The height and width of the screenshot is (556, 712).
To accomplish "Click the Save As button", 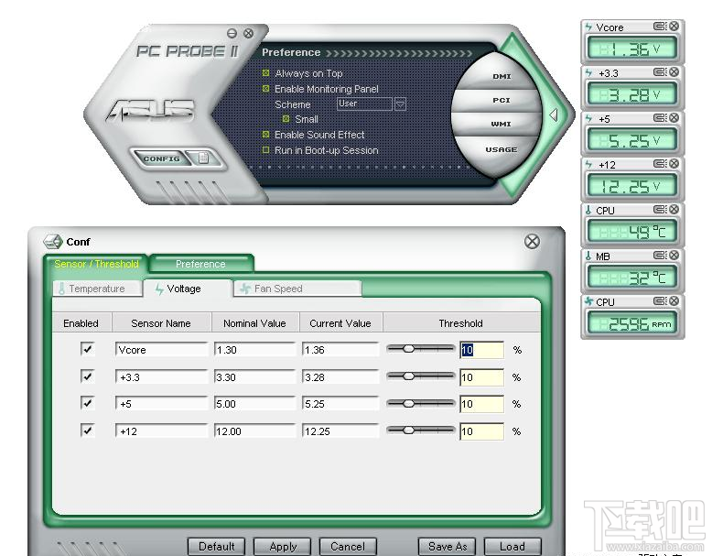I will pyautogui.click(x=448, y=547).
